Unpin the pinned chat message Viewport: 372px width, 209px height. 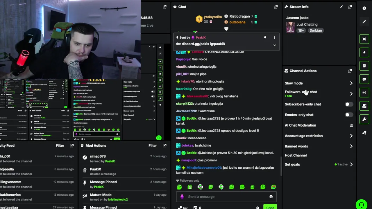point(265,37)
